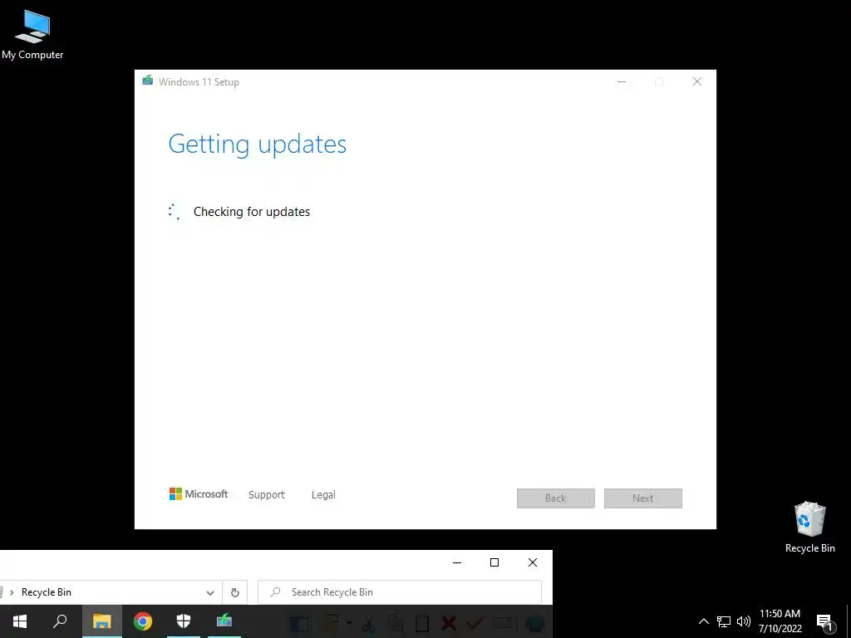Maximize the Recycle Bin Explorer window
Screen dimensions: 851x638
[x=494, y=562]
